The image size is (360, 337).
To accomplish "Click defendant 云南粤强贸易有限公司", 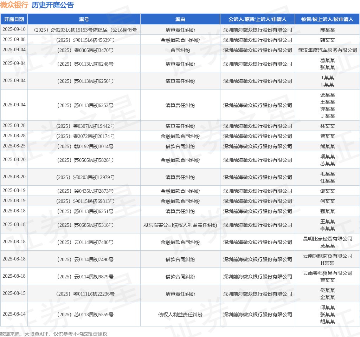I will tap(328, 273).
